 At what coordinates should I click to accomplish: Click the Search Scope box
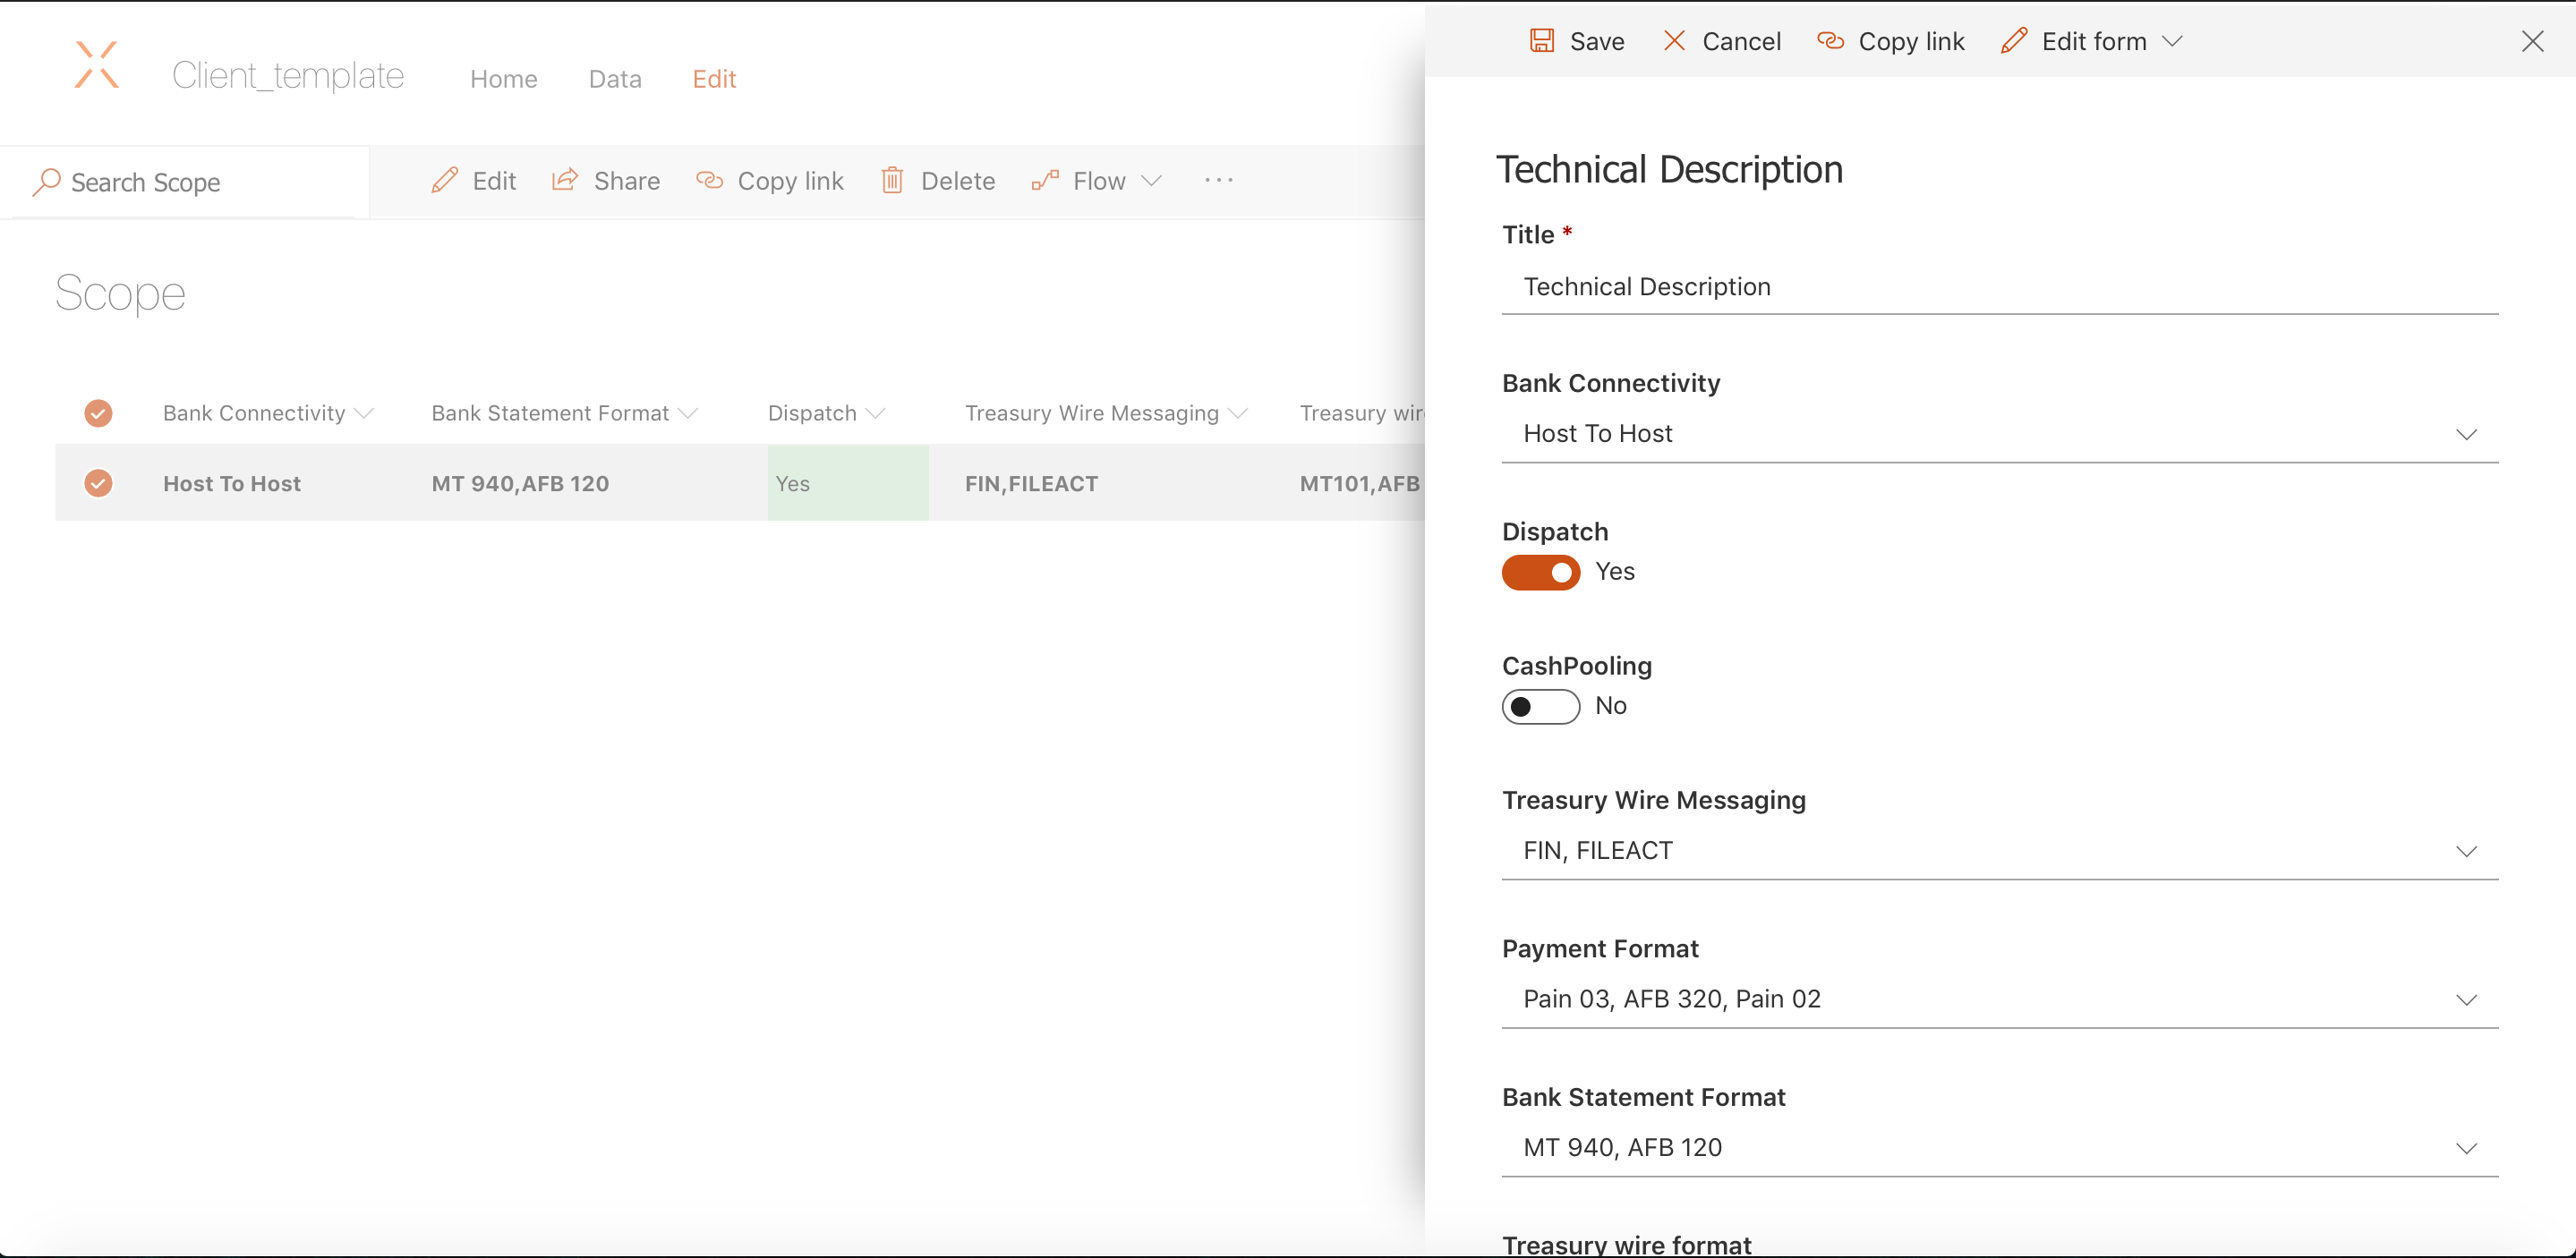click(185, 182)
